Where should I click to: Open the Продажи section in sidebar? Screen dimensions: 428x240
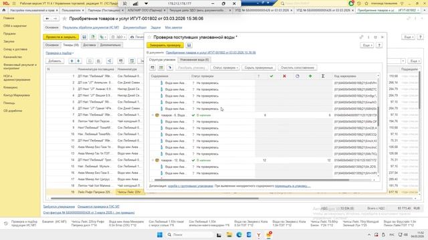[x=9, y=33]
